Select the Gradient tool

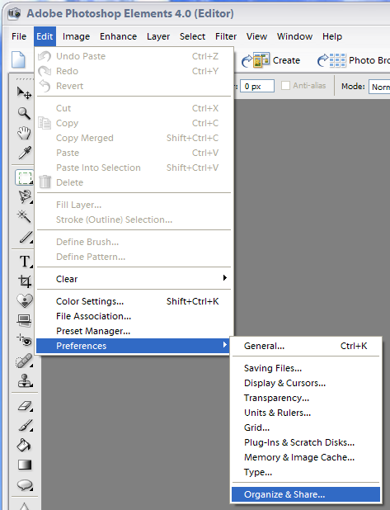point(25,465)
